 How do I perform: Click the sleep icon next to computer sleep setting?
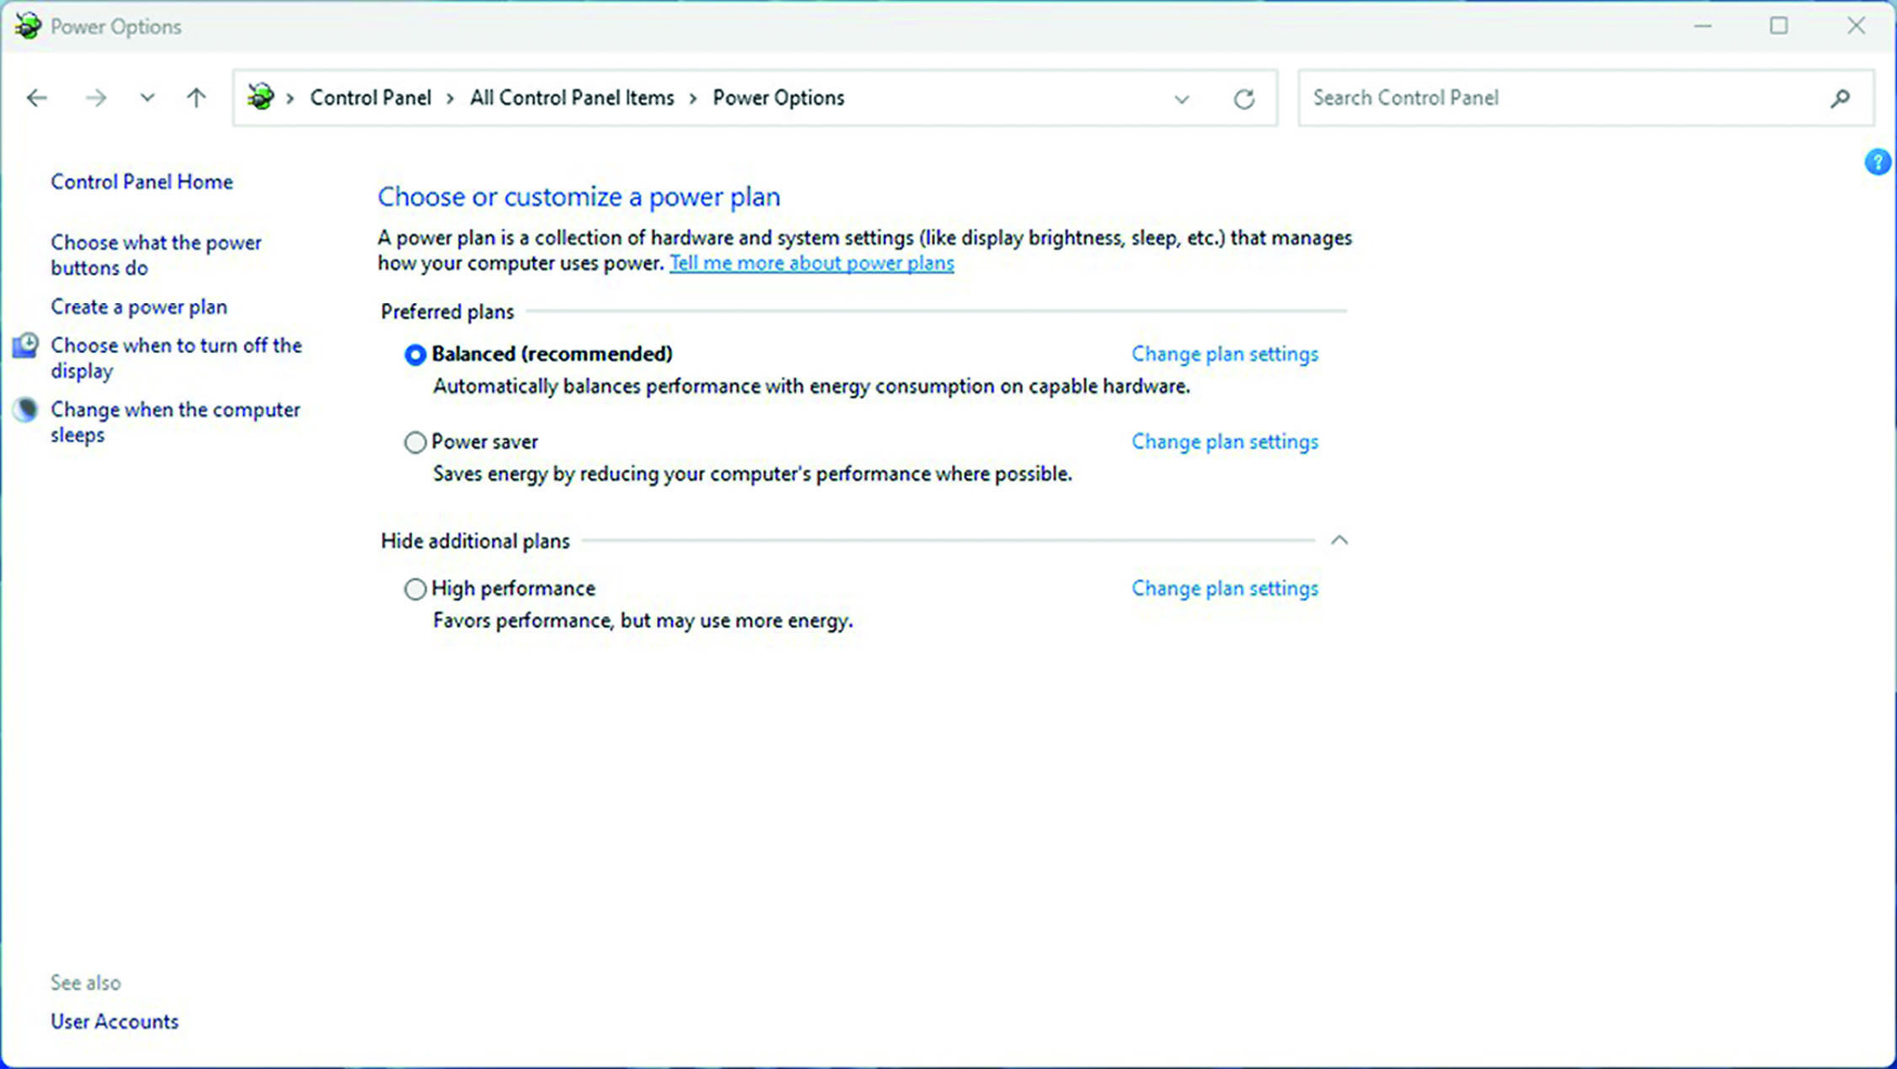coord(25,410)
